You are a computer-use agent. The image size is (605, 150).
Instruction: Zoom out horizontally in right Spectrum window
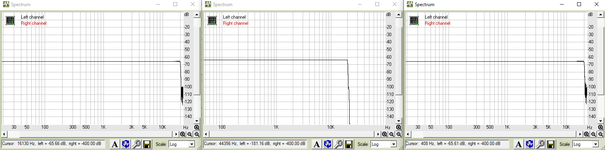point(594,134)
